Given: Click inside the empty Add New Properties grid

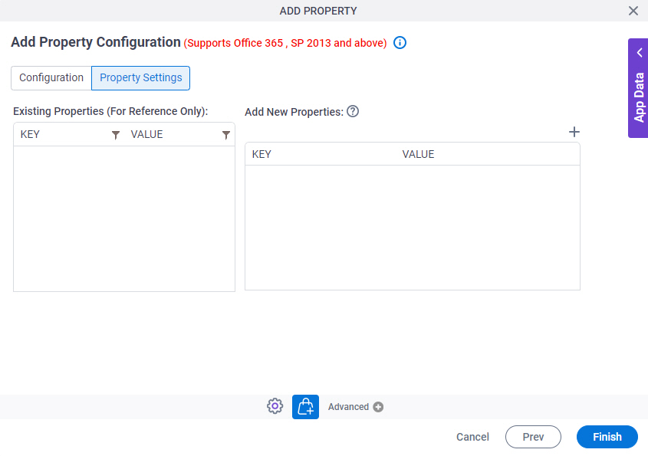Looking at the screenshot, I should [x=412, y=222].
